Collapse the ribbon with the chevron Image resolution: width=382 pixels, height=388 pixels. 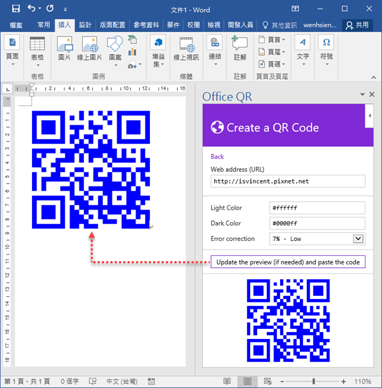pyautogui.click(x=373, y=77)
